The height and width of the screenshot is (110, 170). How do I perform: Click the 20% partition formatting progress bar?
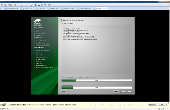point(97,80)
